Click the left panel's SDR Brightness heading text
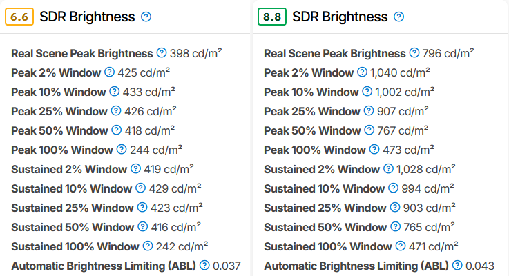Image resolution: width=509 pixels, height=276 pixels. pyautogui.click(x=87, y=17)
